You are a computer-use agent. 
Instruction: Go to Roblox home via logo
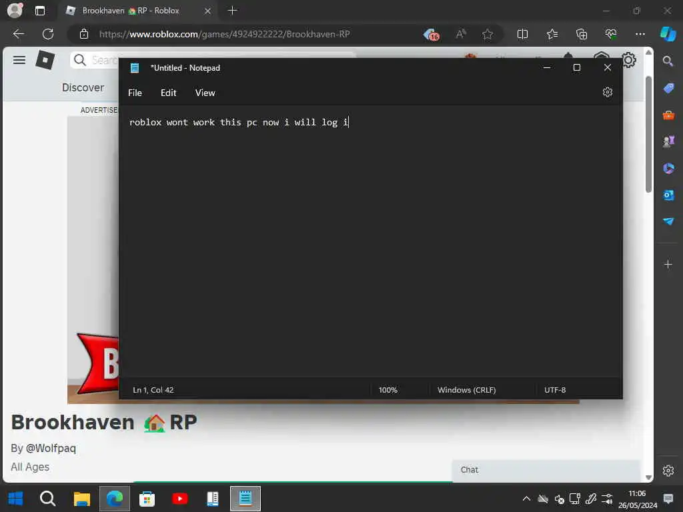click(x=45, y=60)
